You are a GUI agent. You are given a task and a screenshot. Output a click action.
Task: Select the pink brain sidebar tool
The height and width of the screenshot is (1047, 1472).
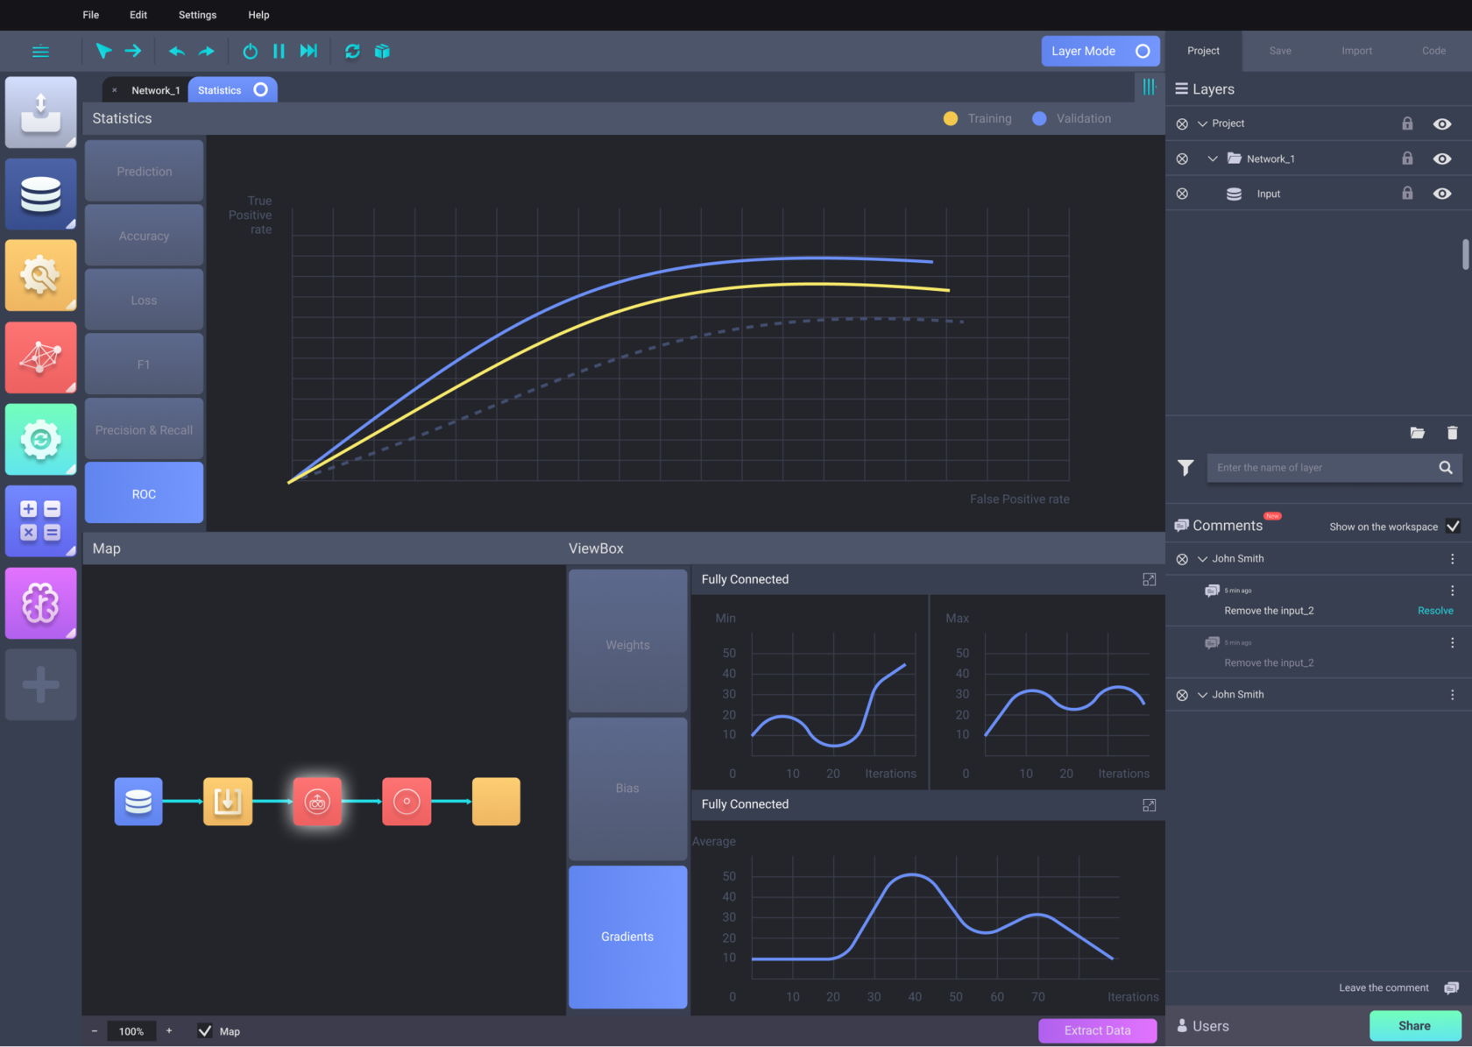40,603
